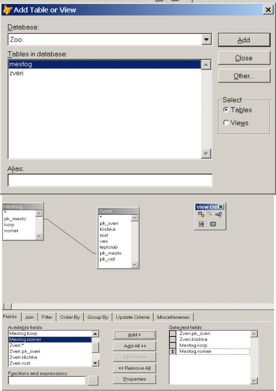The width and height of the screenshot is (276, 391).
Task: Select Mestog.korp in Available fields
Action: coord(50,334)
